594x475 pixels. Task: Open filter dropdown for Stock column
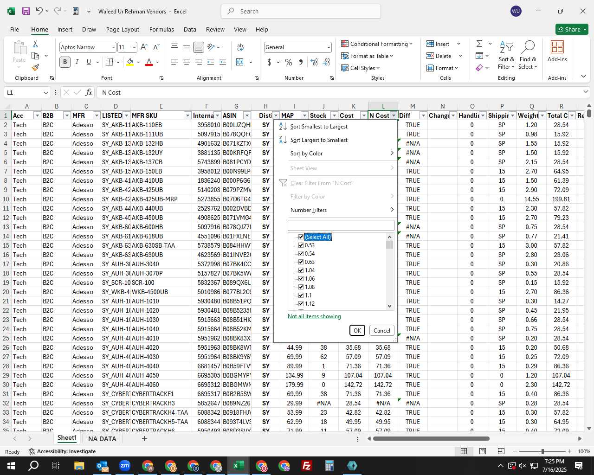click(334, 116)
